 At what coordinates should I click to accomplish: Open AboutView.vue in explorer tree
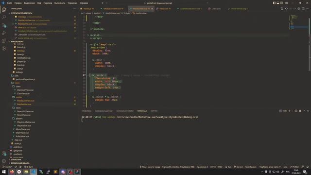[x=23, y=129]
